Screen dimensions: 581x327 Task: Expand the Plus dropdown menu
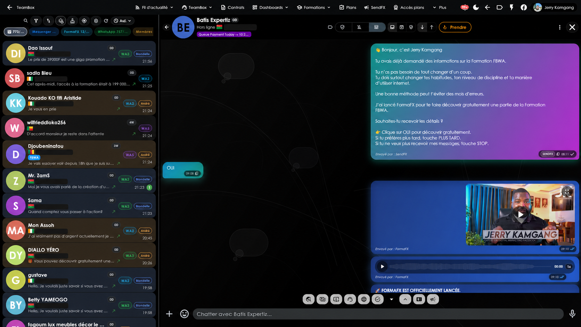coord(440,7)
